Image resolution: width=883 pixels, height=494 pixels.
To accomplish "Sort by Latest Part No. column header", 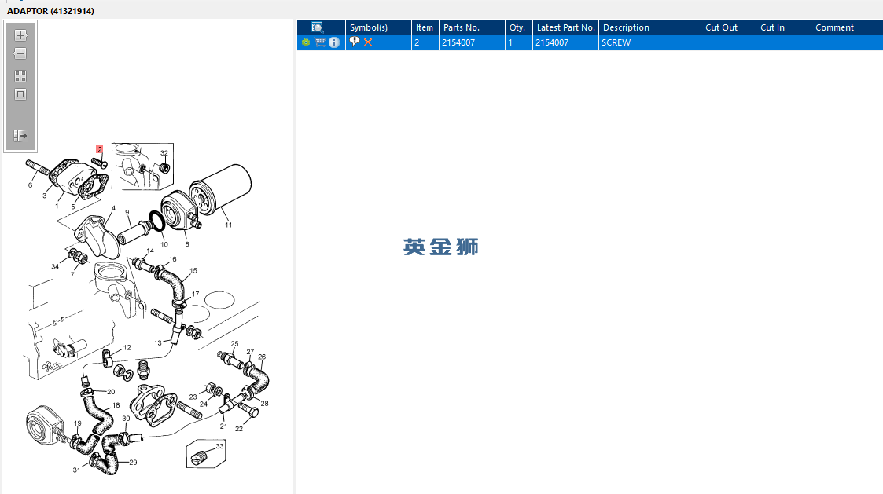I will (565, 27).
